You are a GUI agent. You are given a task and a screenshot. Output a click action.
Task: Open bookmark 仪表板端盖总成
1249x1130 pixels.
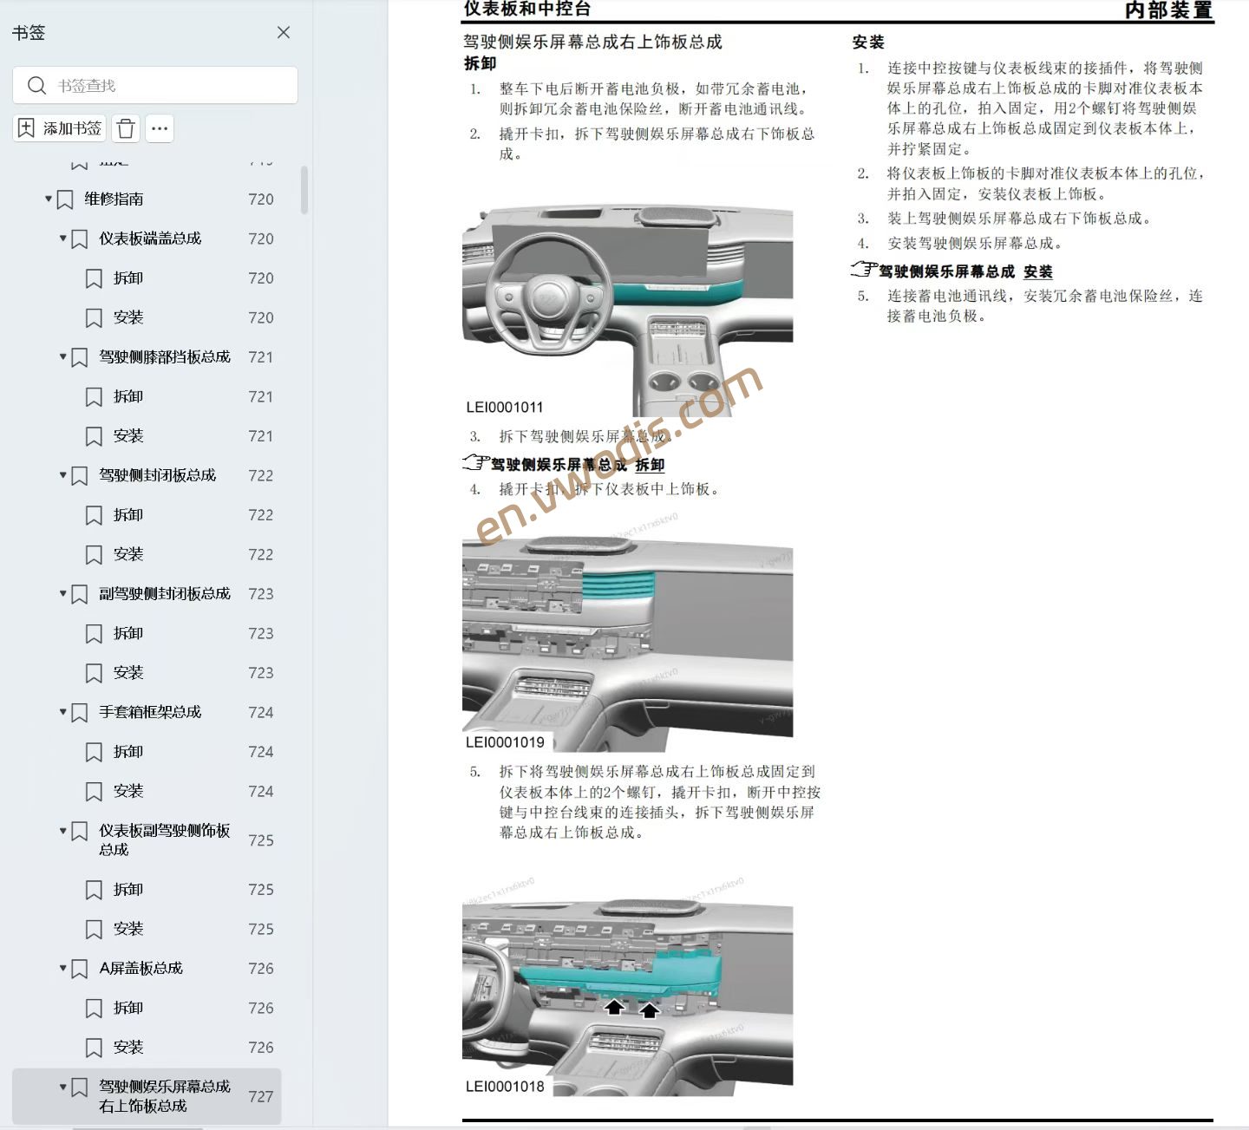(x=150, y=238)
